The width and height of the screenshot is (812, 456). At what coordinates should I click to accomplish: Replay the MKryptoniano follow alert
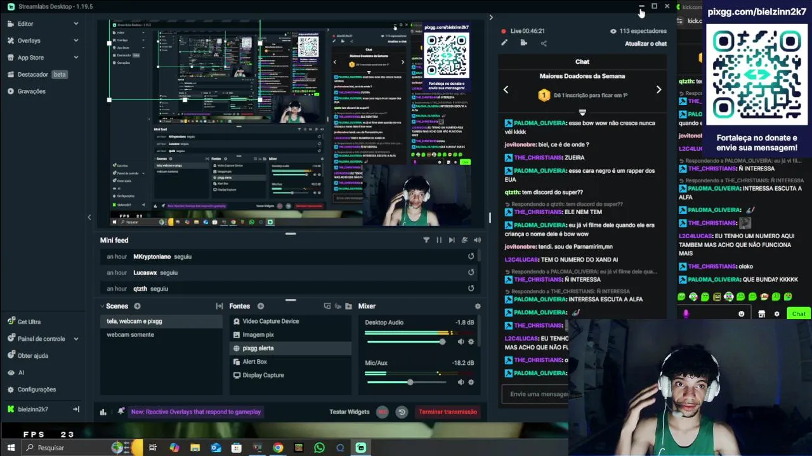(471, 256)
